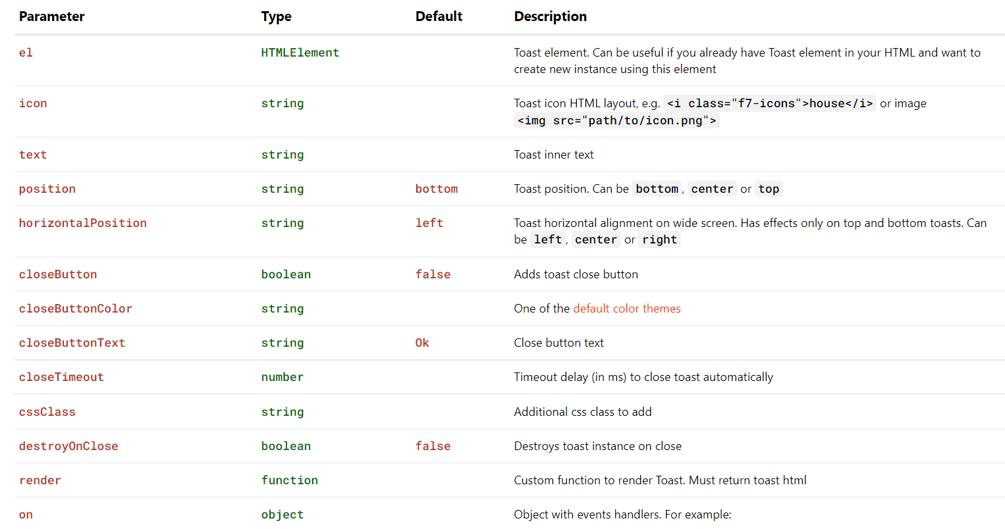Click the closeTimeout parameter name

61,377
